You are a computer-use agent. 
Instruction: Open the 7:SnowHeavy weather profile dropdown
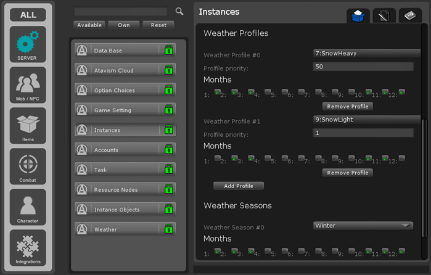(x=366, y=53)
